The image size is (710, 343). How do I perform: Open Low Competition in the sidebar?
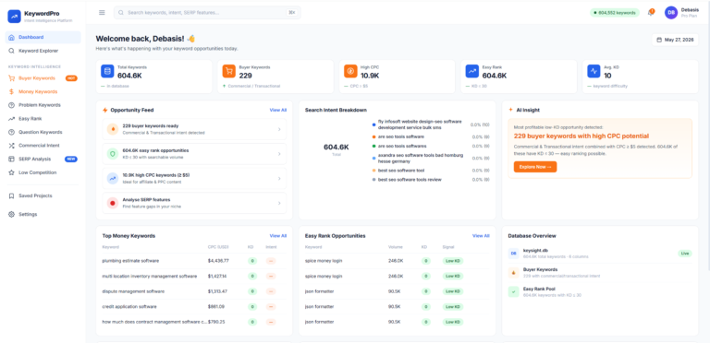click(43, 172)
